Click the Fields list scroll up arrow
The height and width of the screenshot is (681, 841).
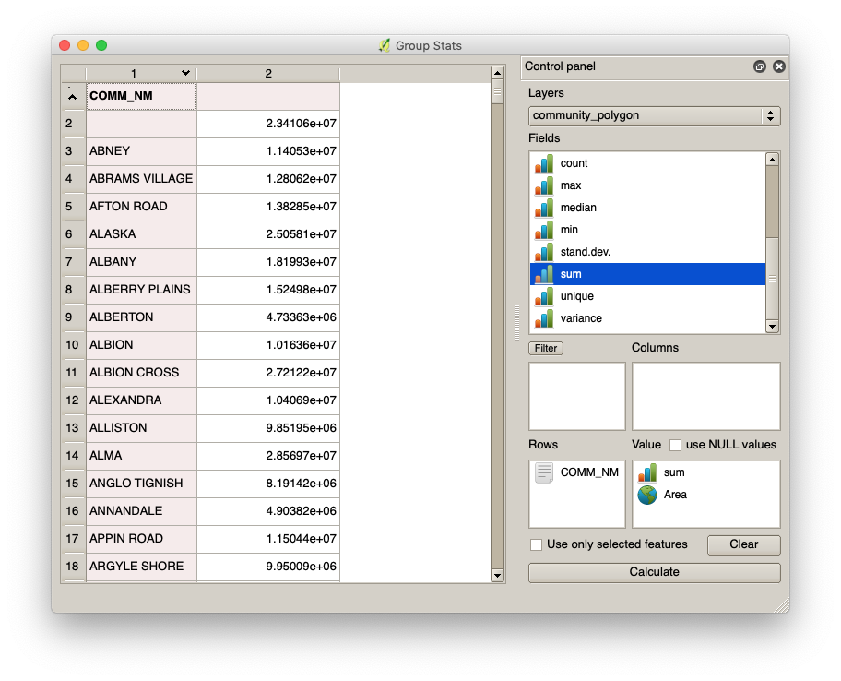pos(772,160)
